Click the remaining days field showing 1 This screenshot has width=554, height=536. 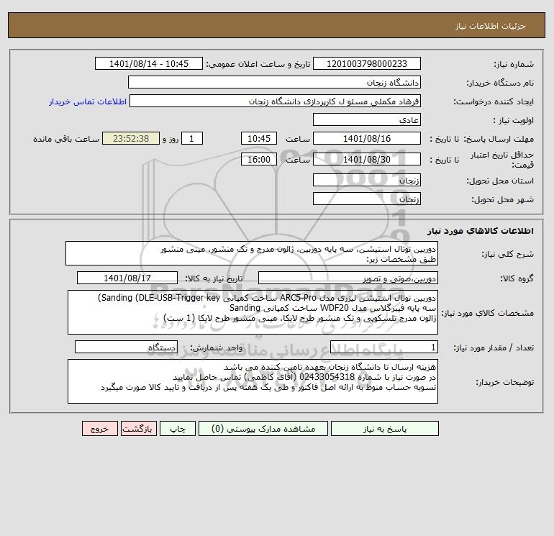click(192, 139)
